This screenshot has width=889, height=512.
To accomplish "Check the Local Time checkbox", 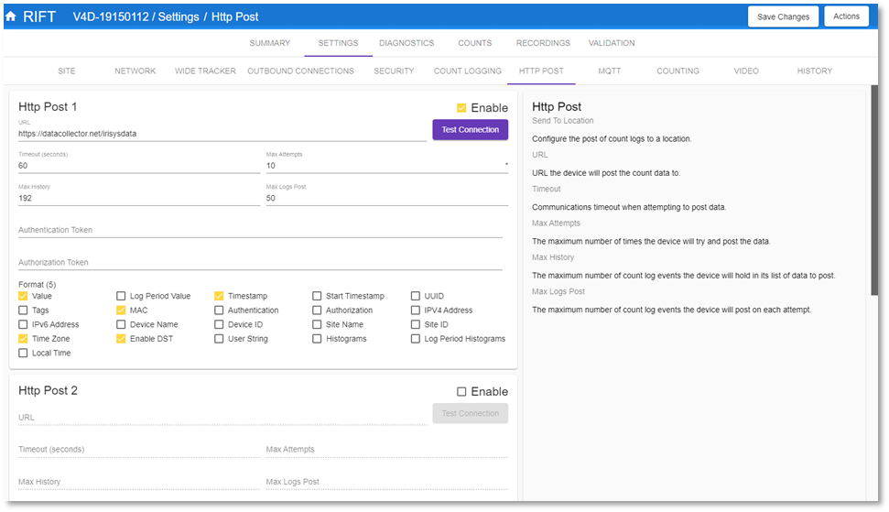I will (23, 353).
